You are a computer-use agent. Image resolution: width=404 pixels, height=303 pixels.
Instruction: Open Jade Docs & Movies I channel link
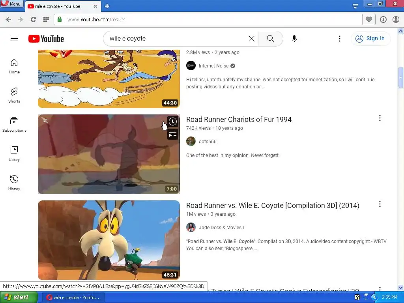coord(221,228)
